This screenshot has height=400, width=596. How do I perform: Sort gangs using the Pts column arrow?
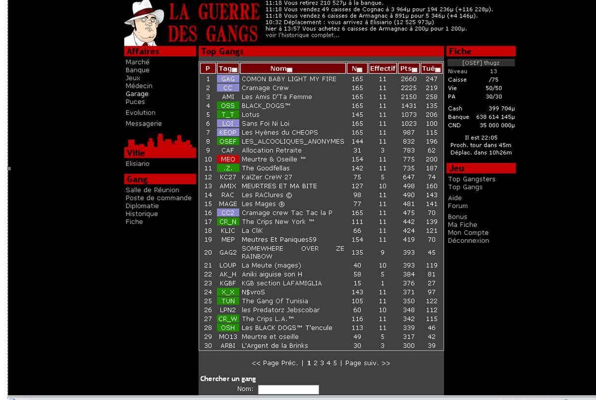pyautogui.click(x=415, y=70)
